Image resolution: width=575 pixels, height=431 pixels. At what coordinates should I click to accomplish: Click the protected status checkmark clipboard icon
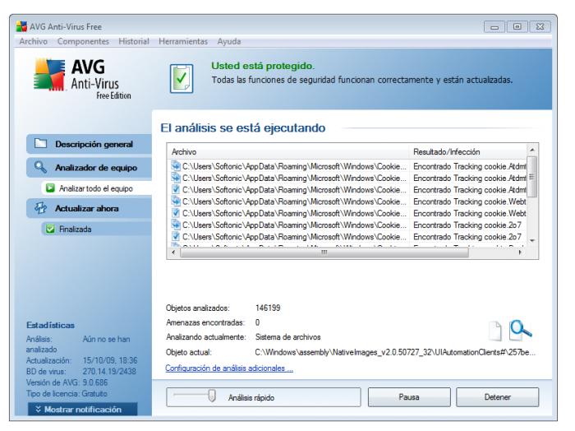click(182, 78)
